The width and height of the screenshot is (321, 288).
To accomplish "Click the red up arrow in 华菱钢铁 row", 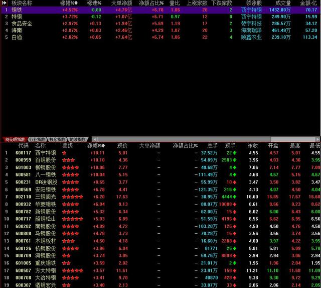I will (234, 204).
